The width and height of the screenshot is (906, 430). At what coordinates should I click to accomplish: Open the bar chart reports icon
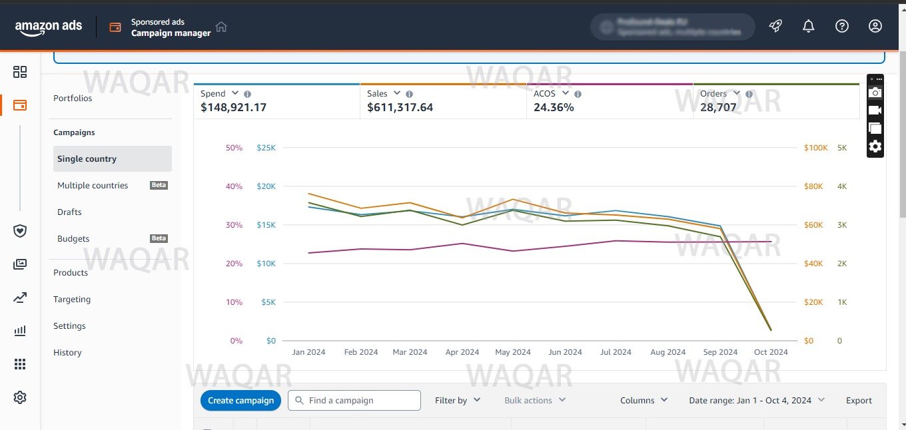[20, 331]
